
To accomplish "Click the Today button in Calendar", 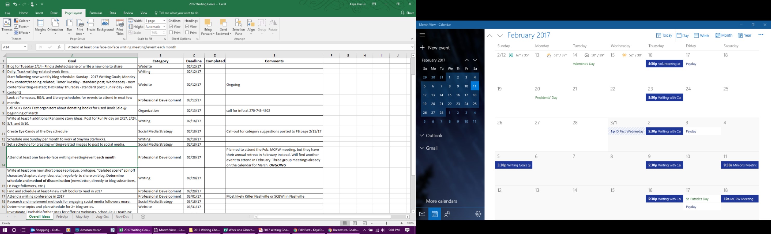I will tap(664, 35).
